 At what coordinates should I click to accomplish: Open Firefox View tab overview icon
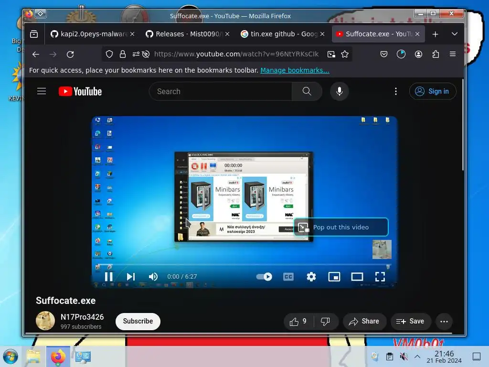tap(34, 34)
